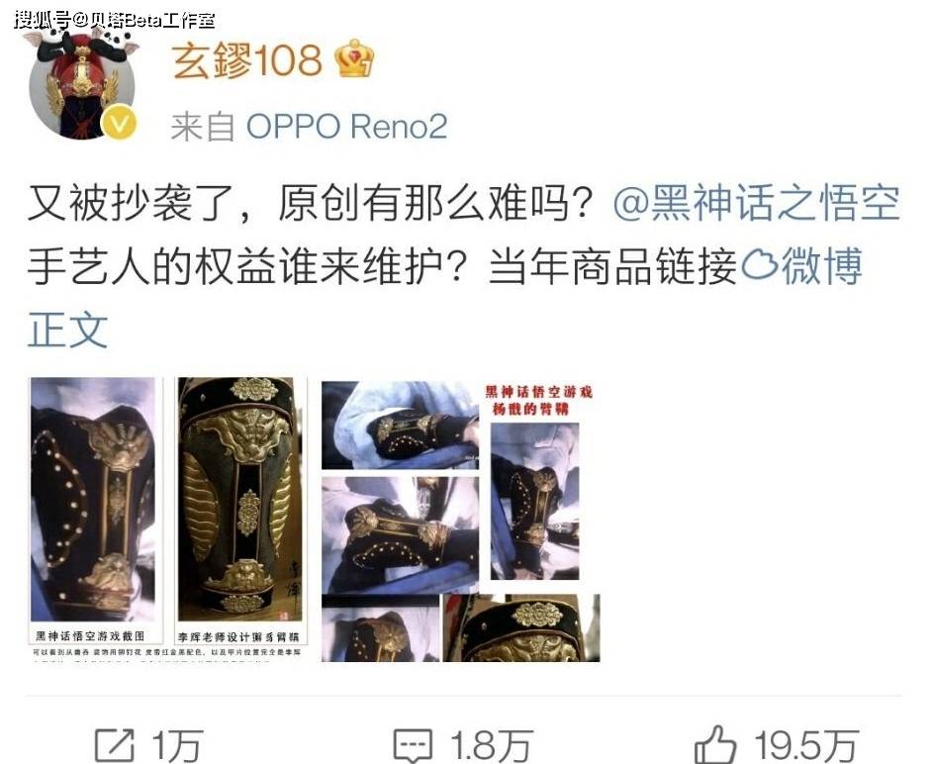Tap the cloud icon before 微博正文
The image size is (933, 764).
[760, 265]
